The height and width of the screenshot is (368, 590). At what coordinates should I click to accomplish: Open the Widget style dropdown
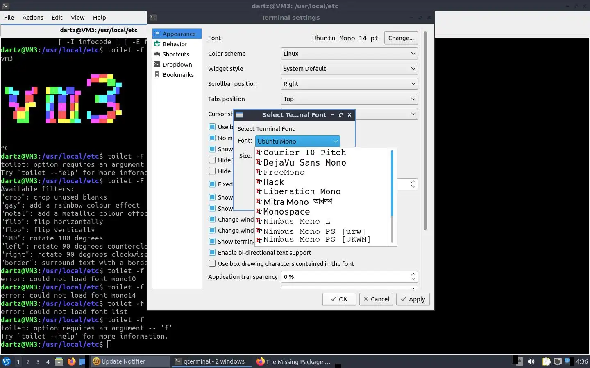coord(349,69)
